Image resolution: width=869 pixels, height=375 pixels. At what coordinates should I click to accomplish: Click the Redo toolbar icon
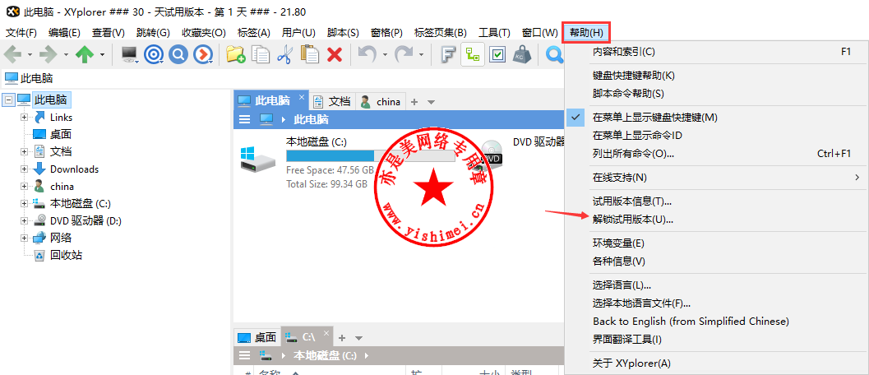click(403, 54)
